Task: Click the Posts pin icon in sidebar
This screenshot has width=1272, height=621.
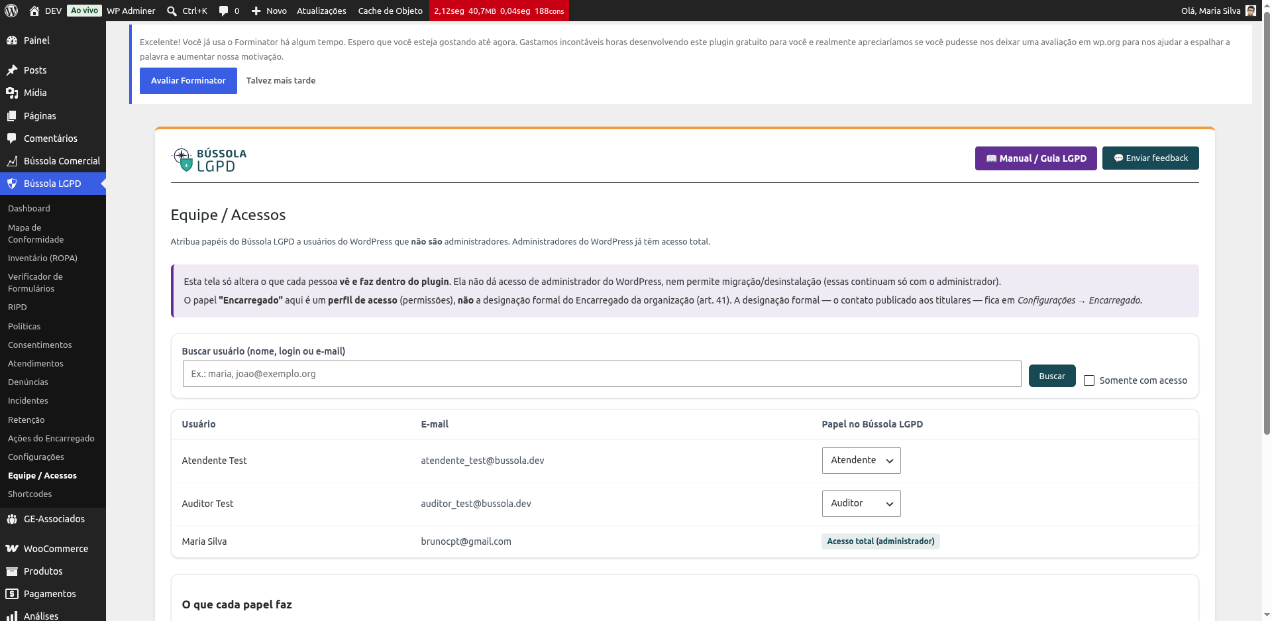Action: (12, 70)
